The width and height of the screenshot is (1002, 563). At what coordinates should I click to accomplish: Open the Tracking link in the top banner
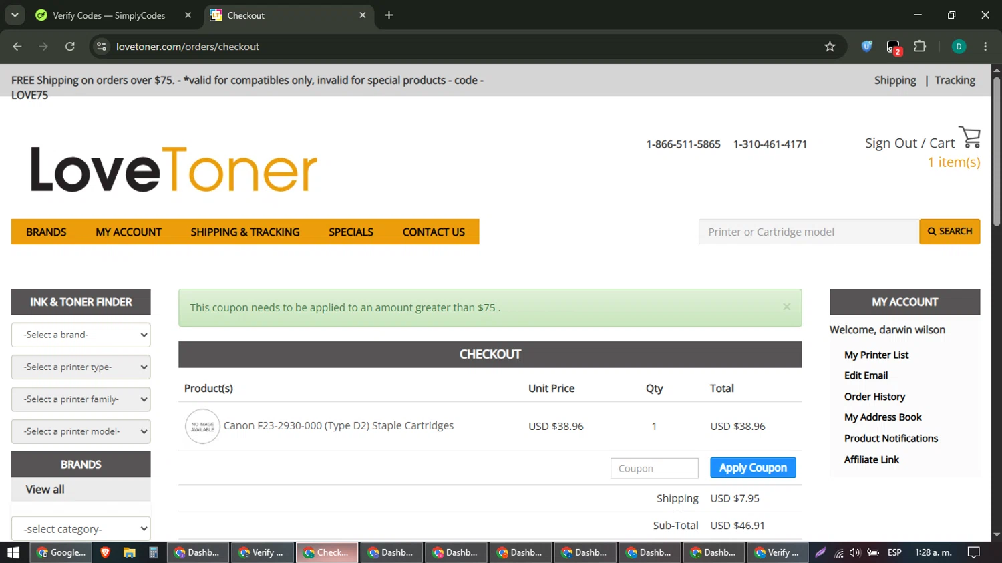(955, 80)
